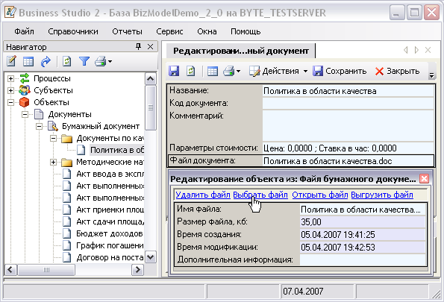Click the Комментарий text field
The height and width of the screenshot is (302, 444).
(348, 125)
